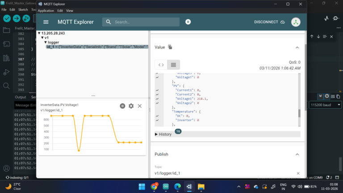
Task: Add chart for VoltageT value
Action: point(157,77)
